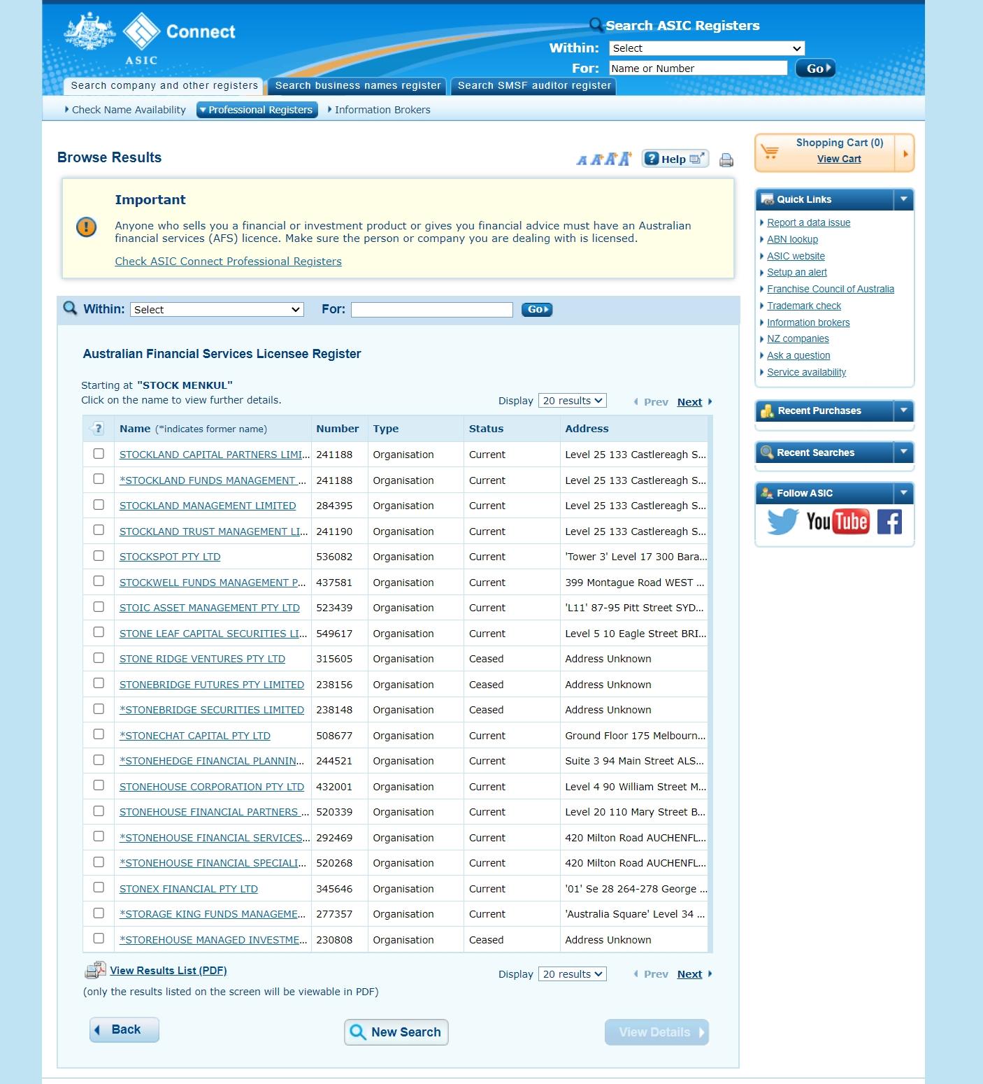Click the header Go button
983x1084 pixels.
(815, 69)
